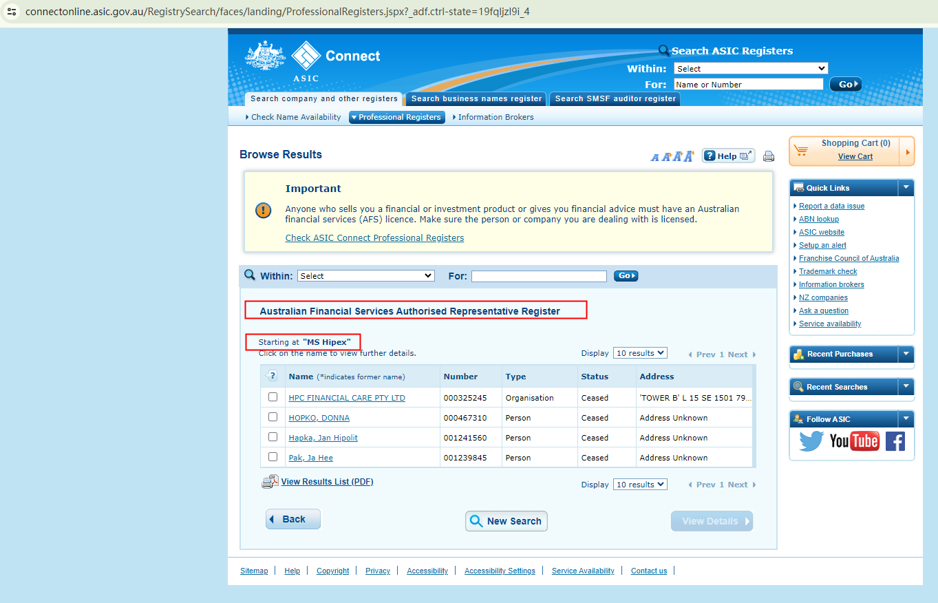Tick the Pak, Ja Hee checkbox
The height and width of the screenshot is (603, 938).
pyautogui.click(x=273, y=457)
